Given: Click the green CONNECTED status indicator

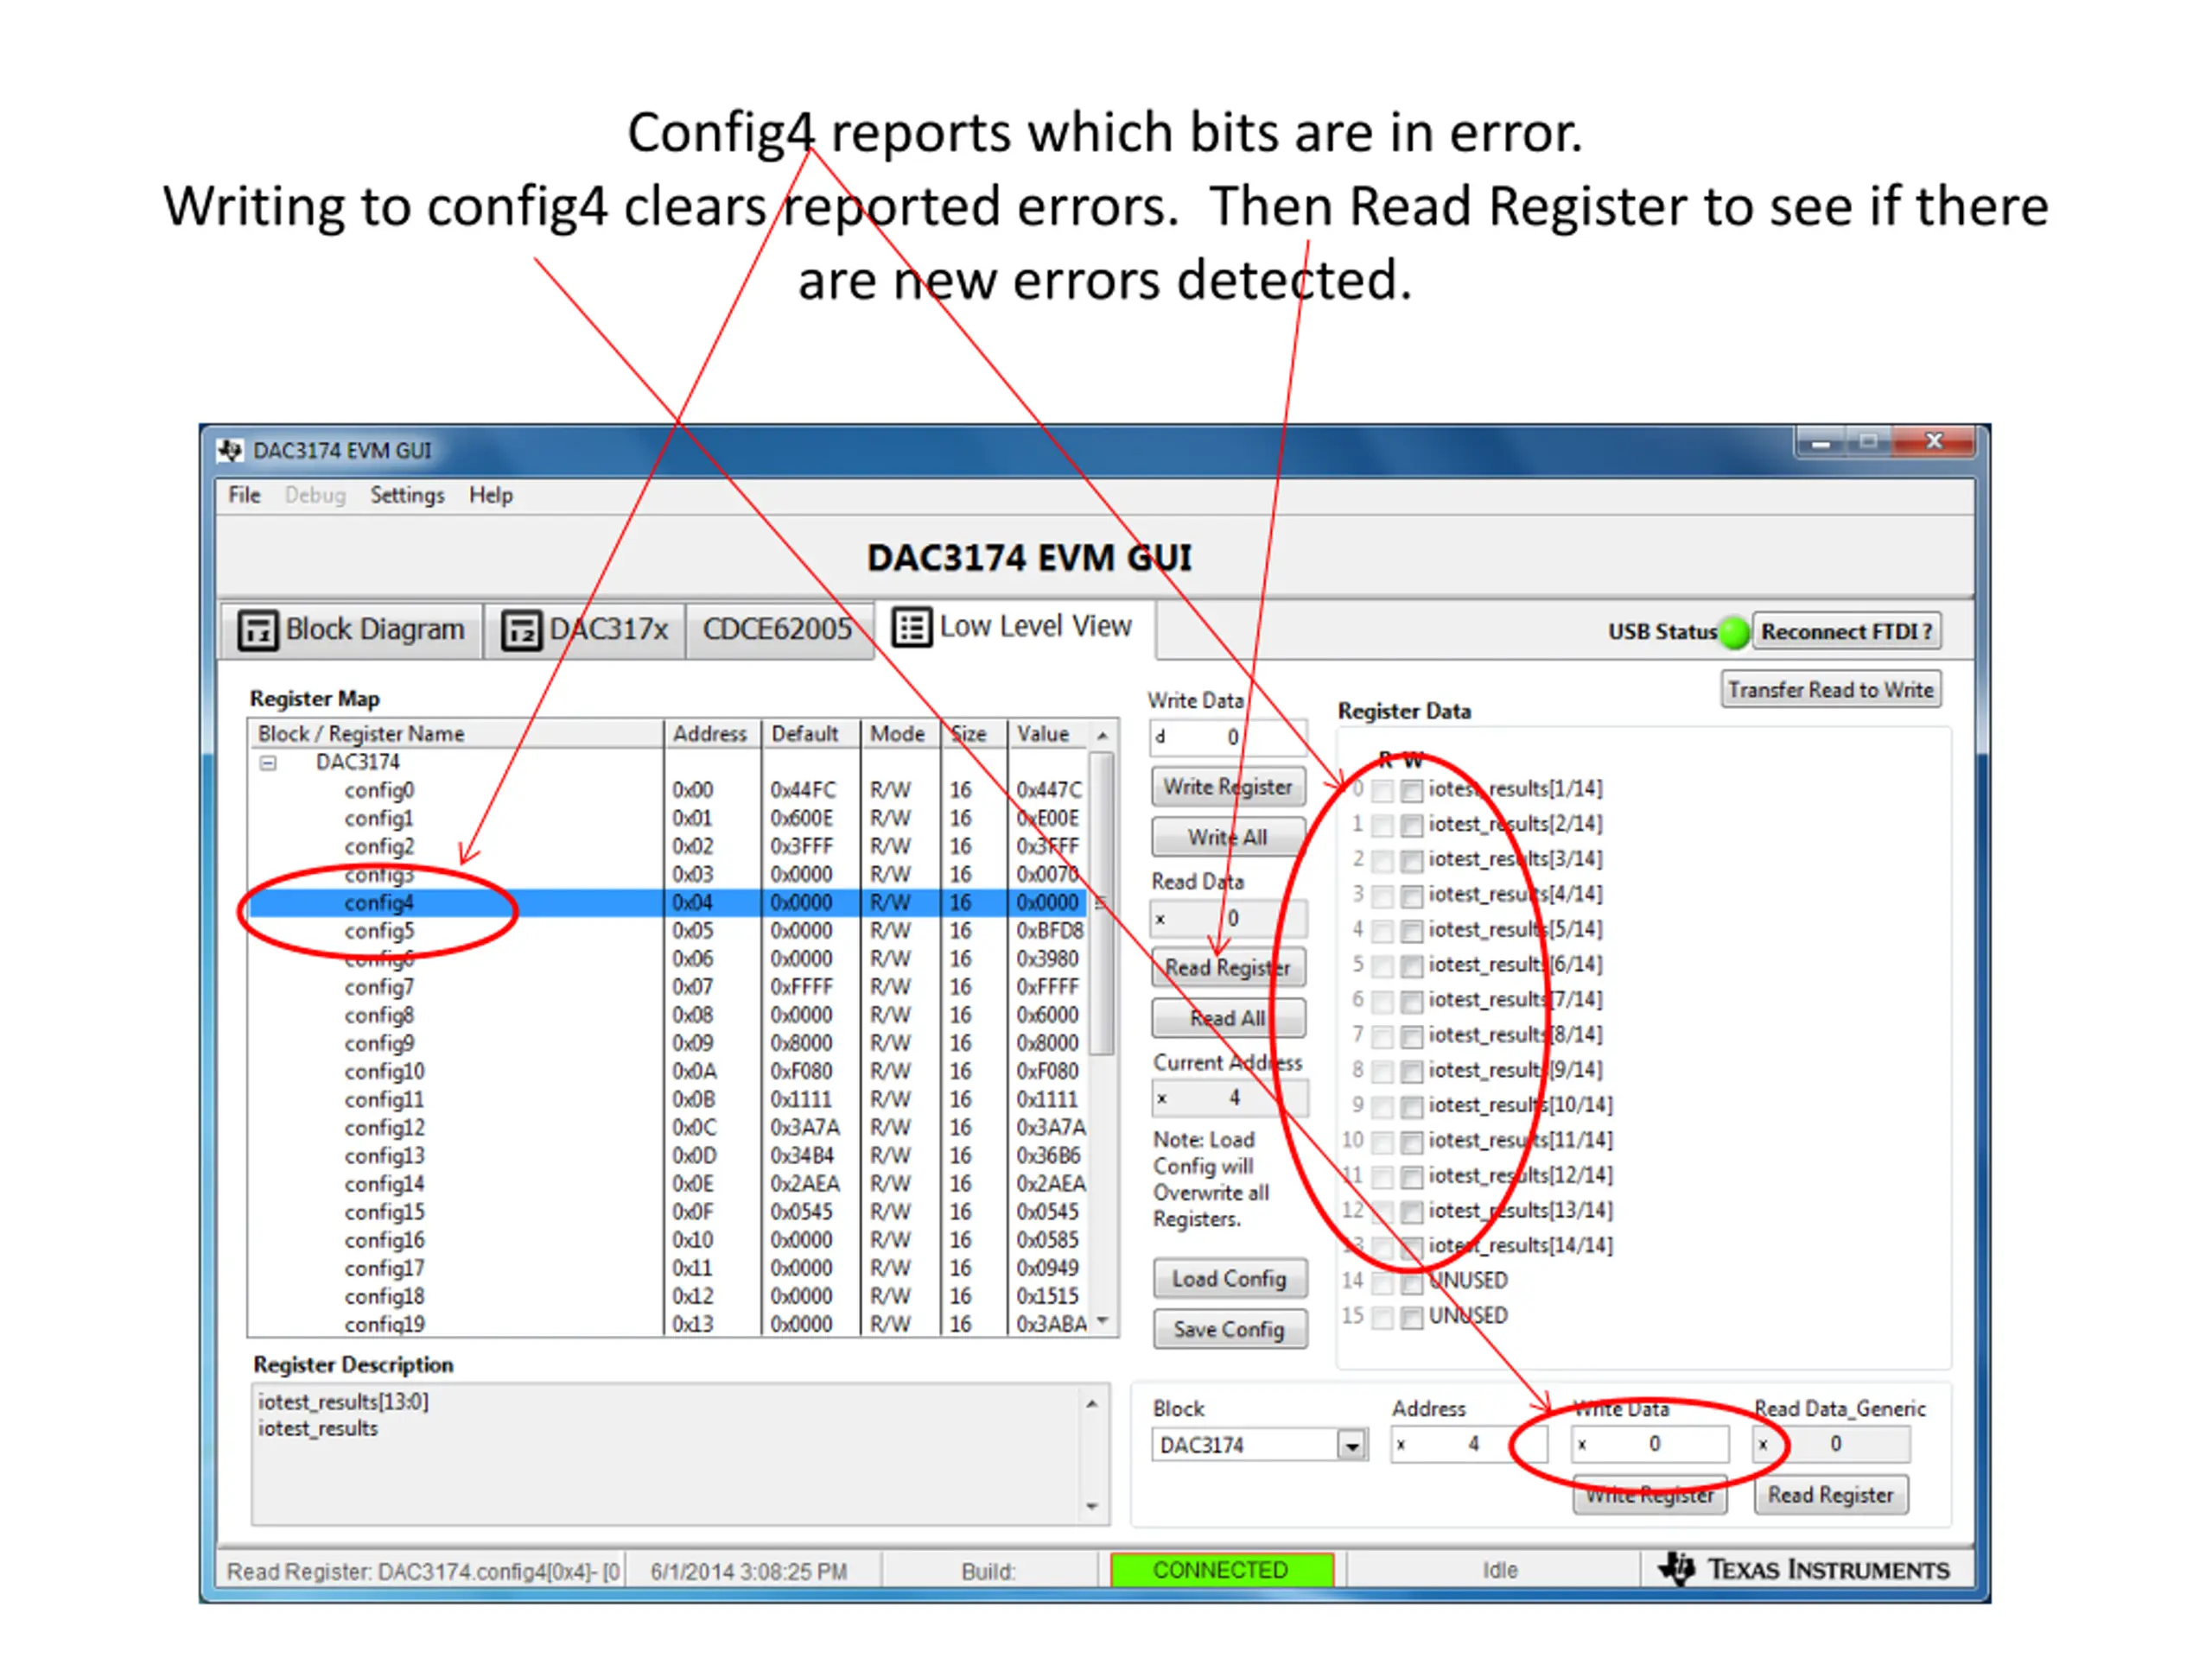Looking at the screenshot, I should [x=1221, y=1570].
